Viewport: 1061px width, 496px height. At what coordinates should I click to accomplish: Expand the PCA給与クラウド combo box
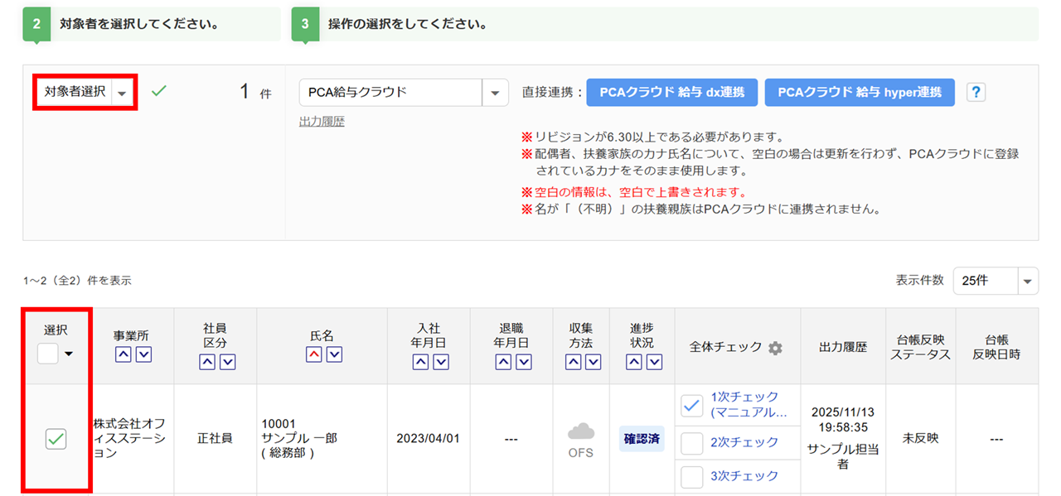click(495, 93)
